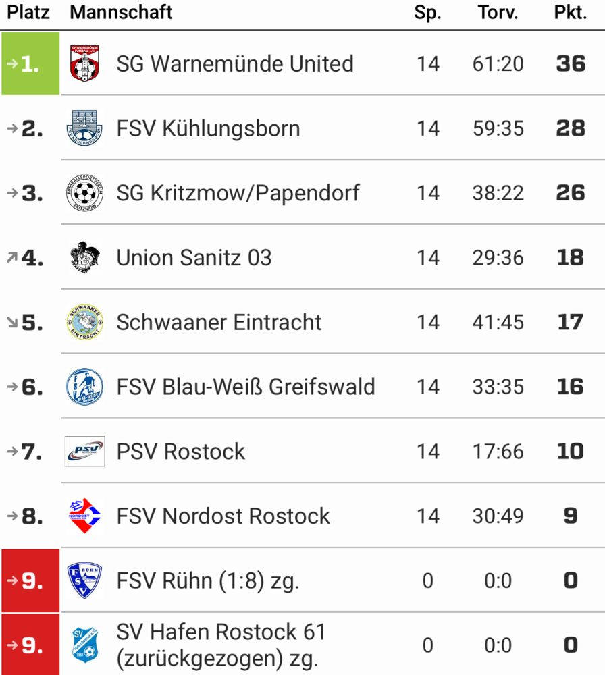Image resolution: width=605 pixels, height=675 pixels.
Task: Click the FSV Rühn shield logo
Action: 84,580
